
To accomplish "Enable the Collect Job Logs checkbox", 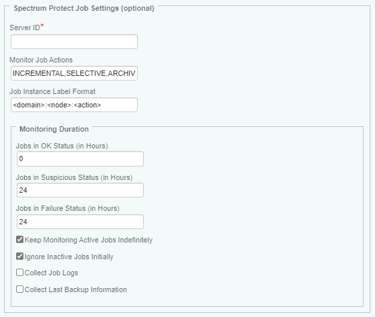I will point(19,273).
